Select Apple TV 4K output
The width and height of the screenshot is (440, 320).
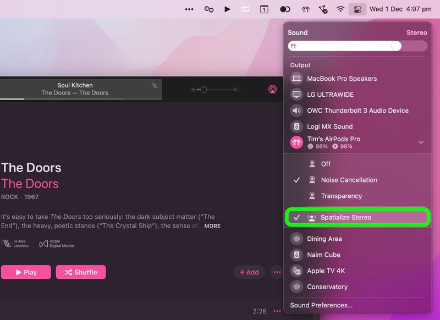pos(358,271)
